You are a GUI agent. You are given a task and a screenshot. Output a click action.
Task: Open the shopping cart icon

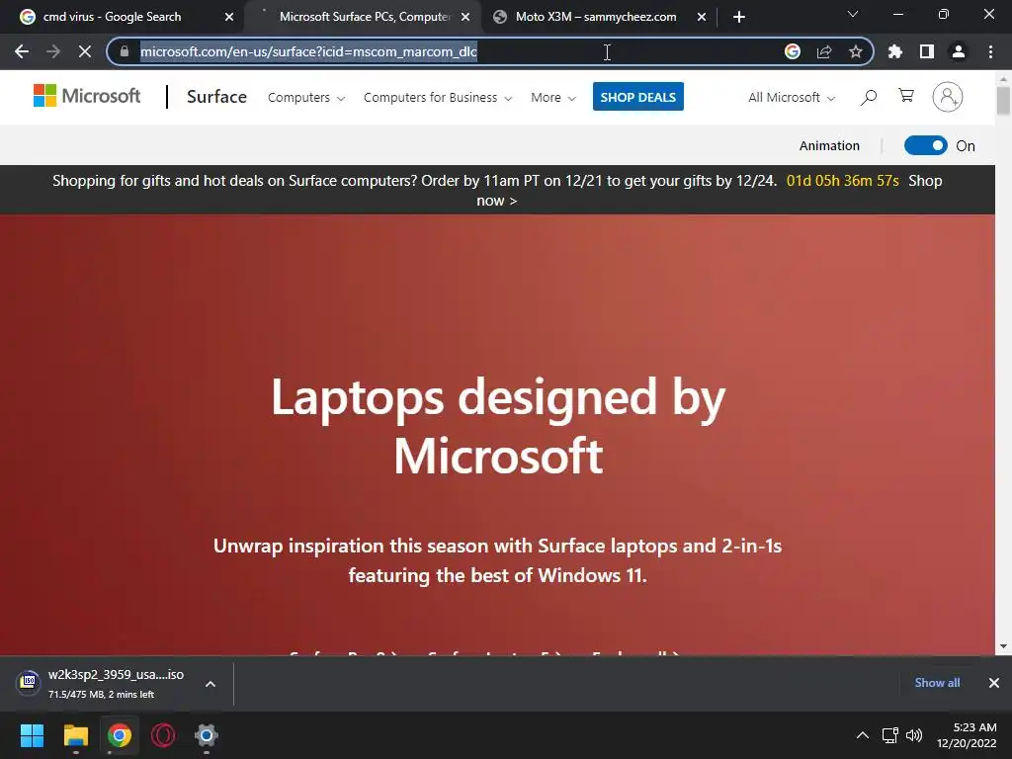(906, 96)
